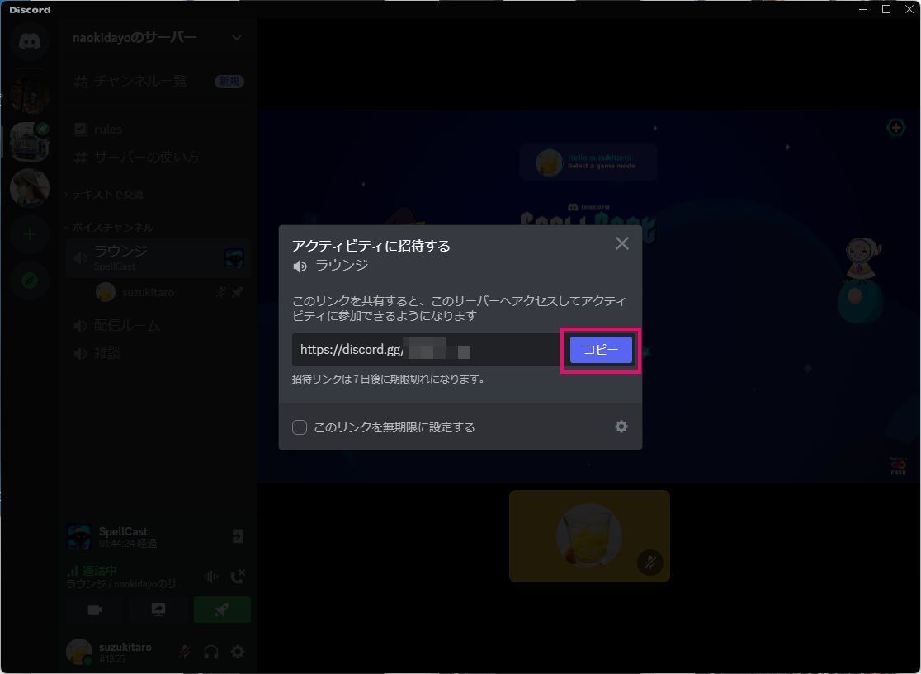Toggle microphone mute in user panel
This screenshot has height=674, width=921.
coord(184,652)
